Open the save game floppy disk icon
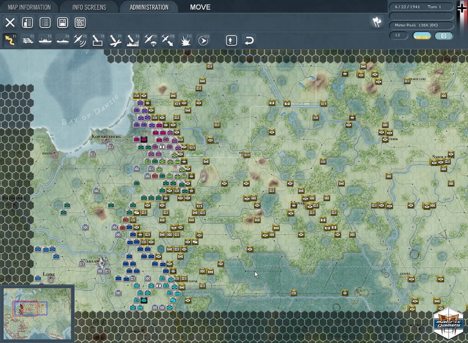Viewport: 468px width, 343px height. 63,22
